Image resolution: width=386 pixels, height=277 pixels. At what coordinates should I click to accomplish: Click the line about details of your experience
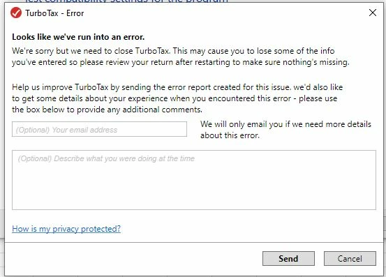click(x=175, y=98)
